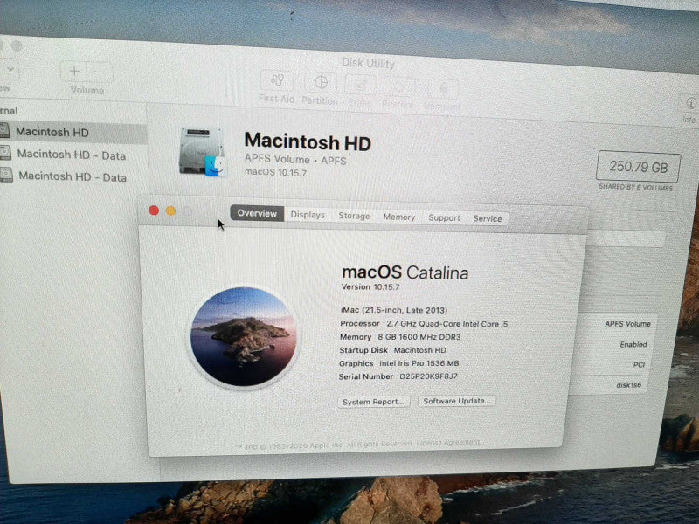Image resolution: width=699 pixels, height=524 pixels.
Task: Click the iMac (21.5-inch, Late 2013) line
Action: pos(394,310)
